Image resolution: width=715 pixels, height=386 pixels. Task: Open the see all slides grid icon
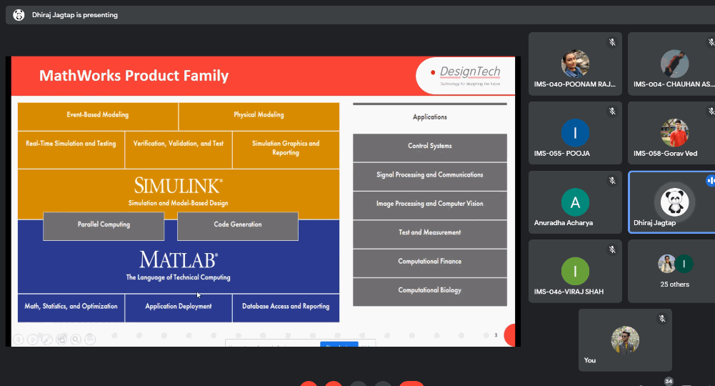[x=61, y=339]
